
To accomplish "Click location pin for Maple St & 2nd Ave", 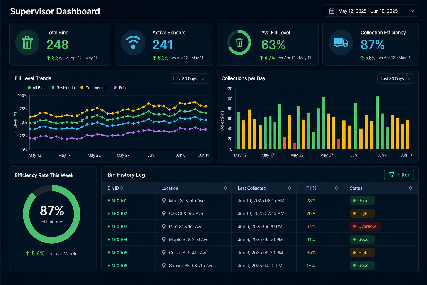I will [164, 239].
